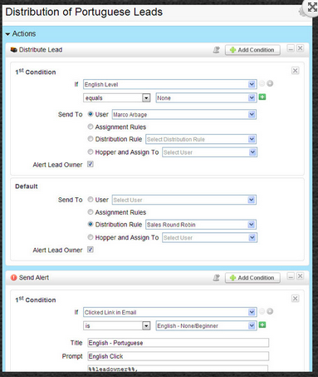Viewport: 318px width, 377px height.
Task: Click the fullscreen expand icon at top corner
Action: tap(312, 7)
